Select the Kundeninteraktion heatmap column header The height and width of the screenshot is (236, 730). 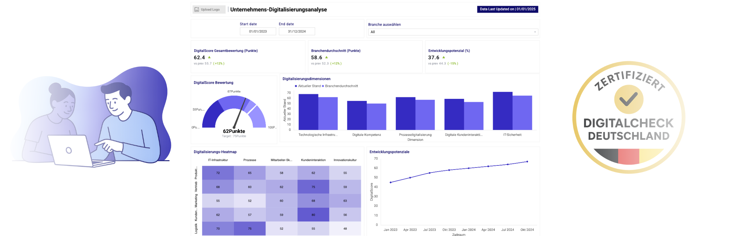[313, 160]
